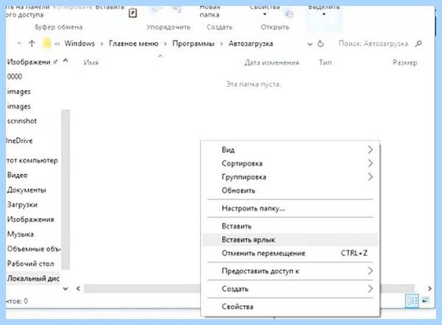Click horizontal scrollbar right arrow
This screenshot has height=325, width=442.
(429, 289)
